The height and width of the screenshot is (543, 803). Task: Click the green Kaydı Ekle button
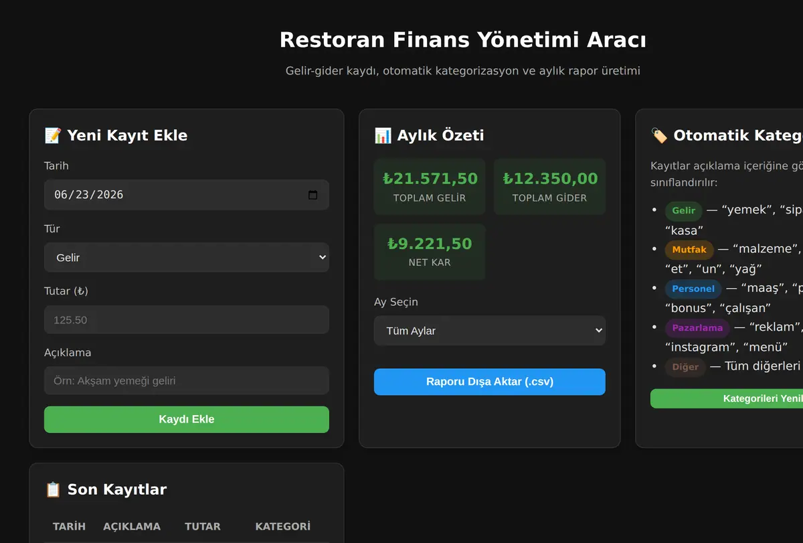coord(187,419)
